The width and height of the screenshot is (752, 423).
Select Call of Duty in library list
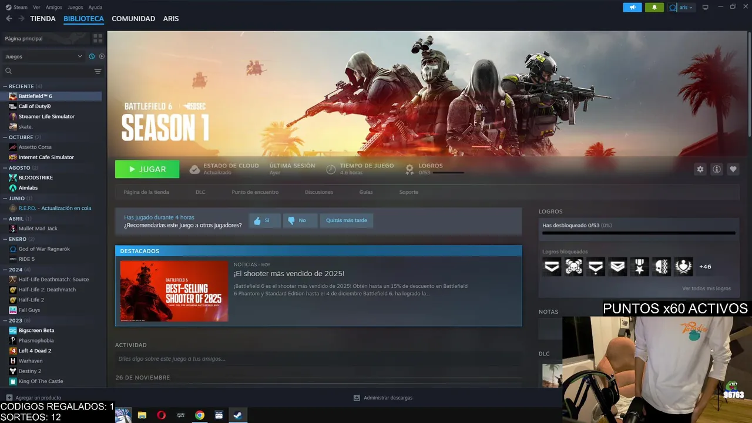click(35, 106)
